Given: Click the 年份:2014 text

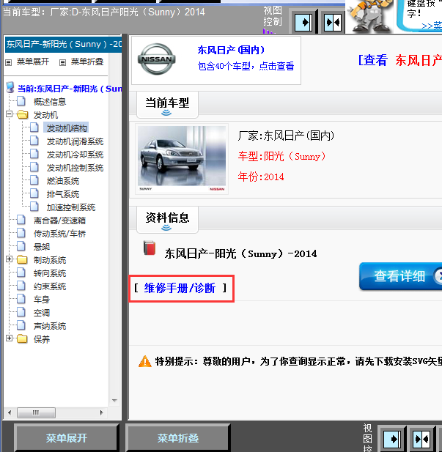Looking at the screenshot, I should pyautogui.click(x=261, y=177).
